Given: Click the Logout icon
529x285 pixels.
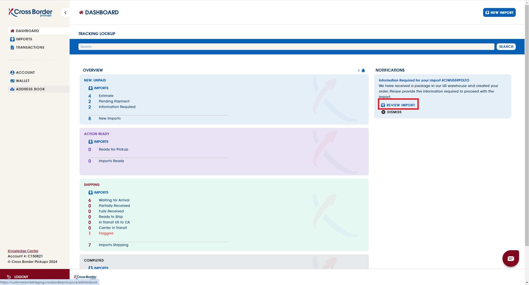Looking at the screenshot, I should coord(9,277).
